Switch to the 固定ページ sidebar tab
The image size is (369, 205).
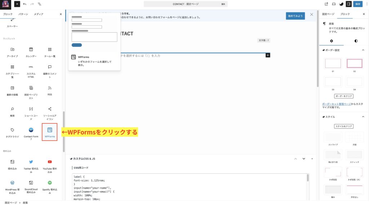(x=328, y=14)
